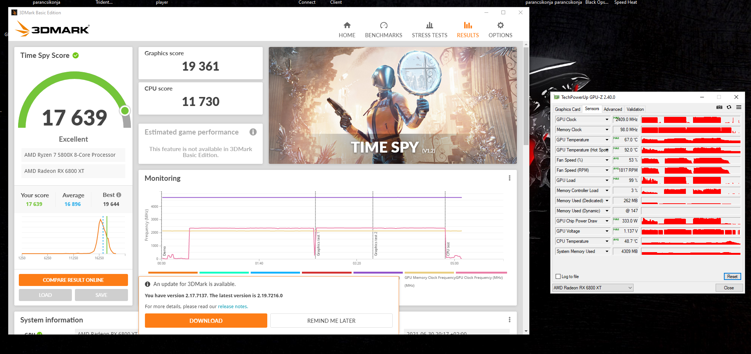Click the desktop shortcut labeled Trident...
The height and width of the screenshot is (354, 751).
104,2
